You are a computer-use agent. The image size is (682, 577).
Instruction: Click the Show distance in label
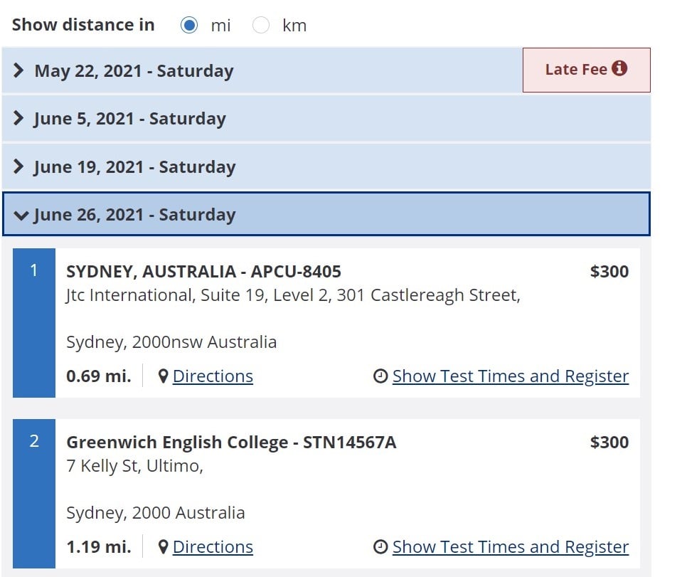pos(82,24)
